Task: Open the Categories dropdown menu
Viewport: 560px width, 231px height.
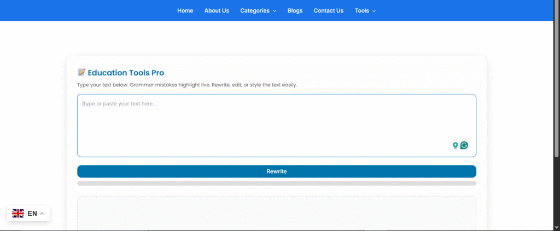Action: click(255, 10)
